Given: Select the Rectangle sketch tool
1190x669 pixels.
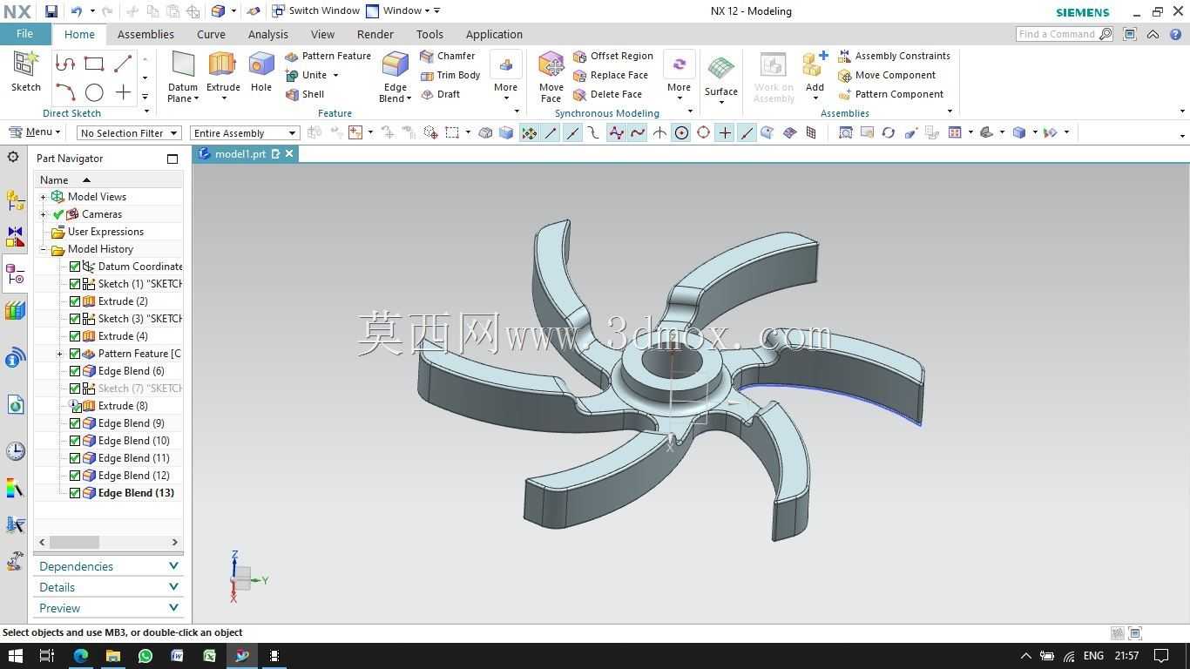Looking at the screenshot, I should [x=94, y=64].
